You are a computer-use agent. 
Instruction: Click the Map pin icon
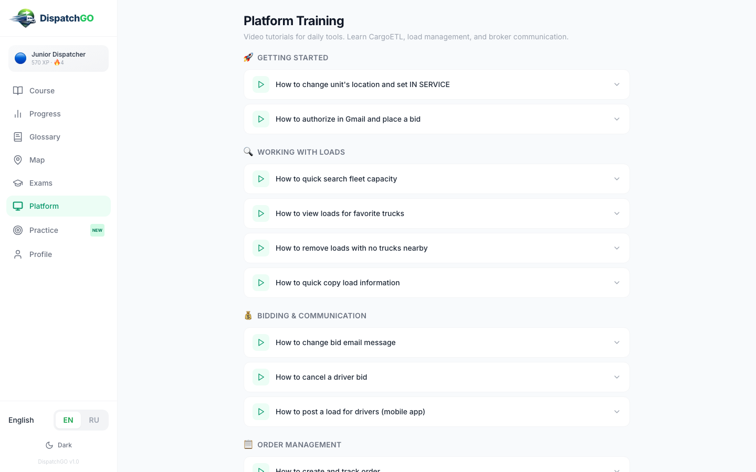pyautogui.click(x=18, y=160)
